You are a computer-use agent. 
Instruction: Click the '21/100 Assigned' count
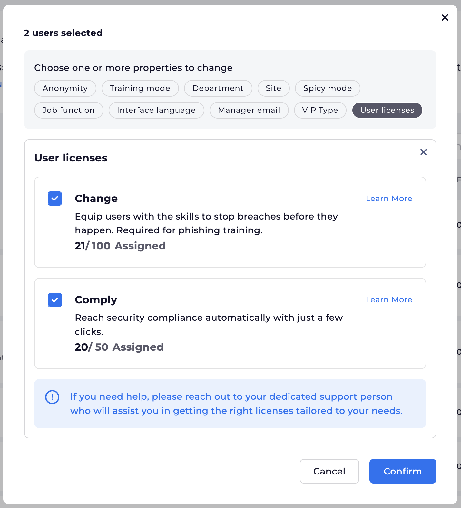pyautogui.click(x=120, y=246)
